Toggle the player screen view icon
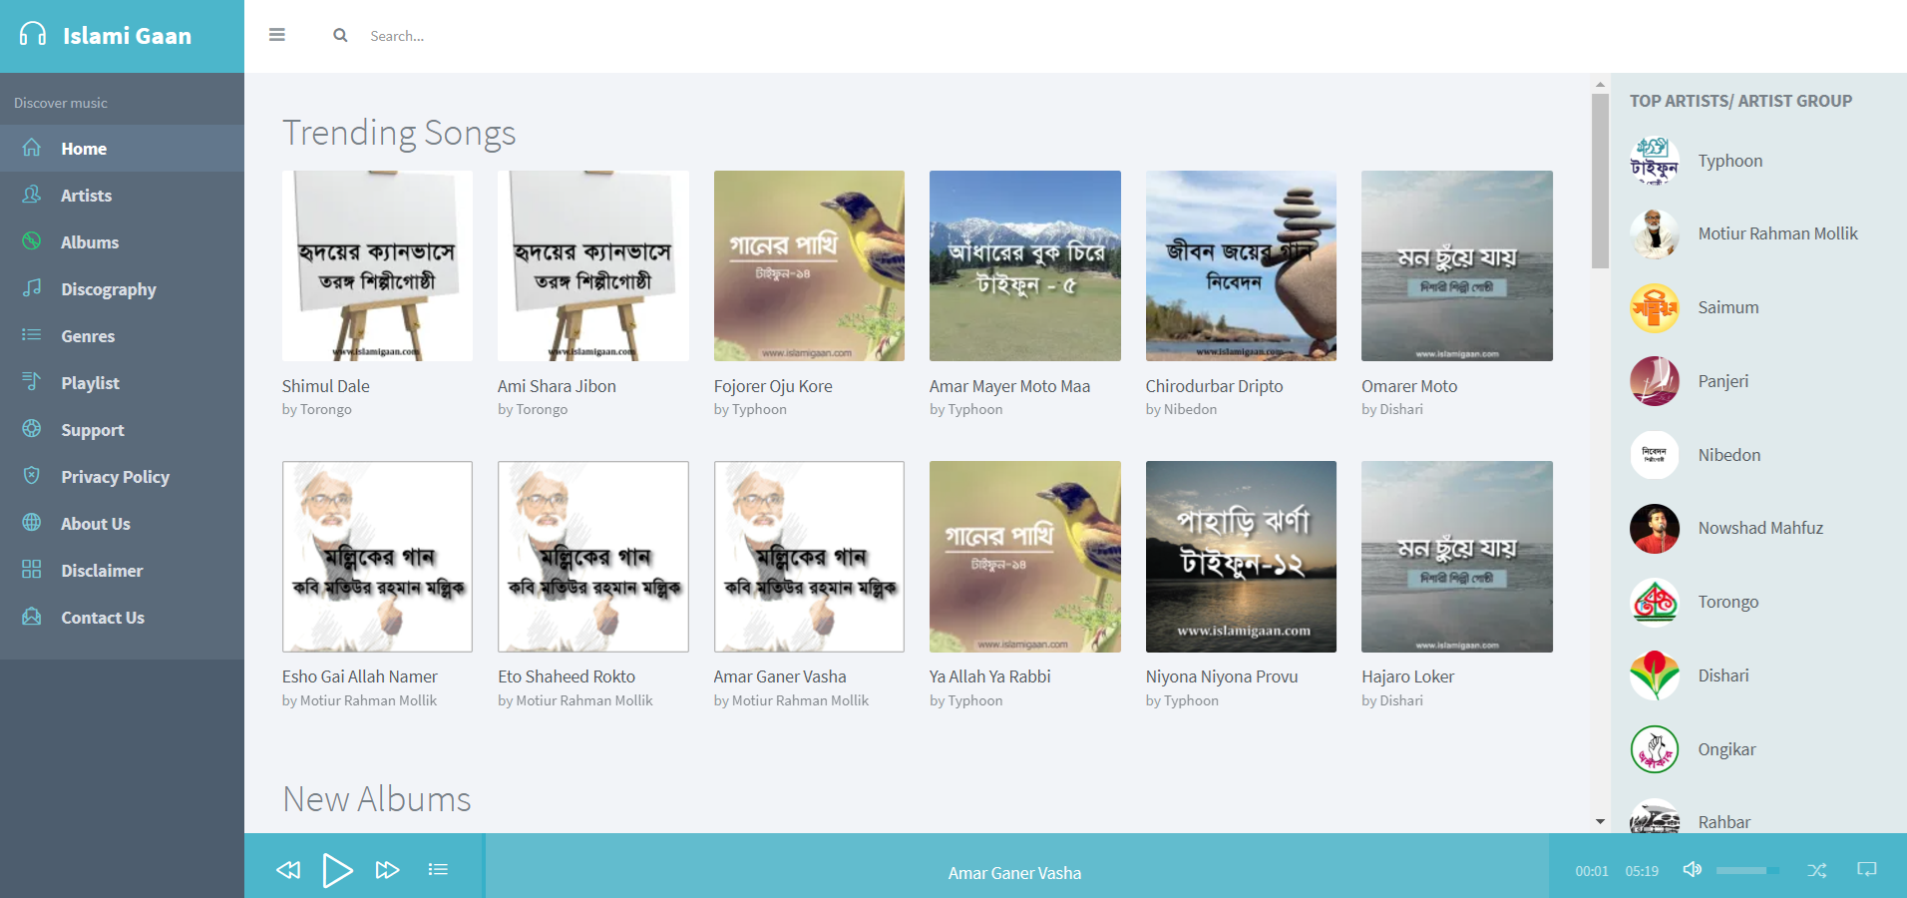Viewport: 1907px width, 898px height. click(1866, 869)
